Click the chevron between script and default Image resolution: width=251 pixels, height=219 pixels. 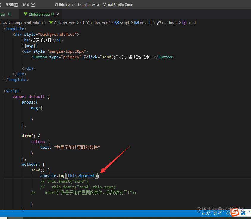tap(132, 23)
